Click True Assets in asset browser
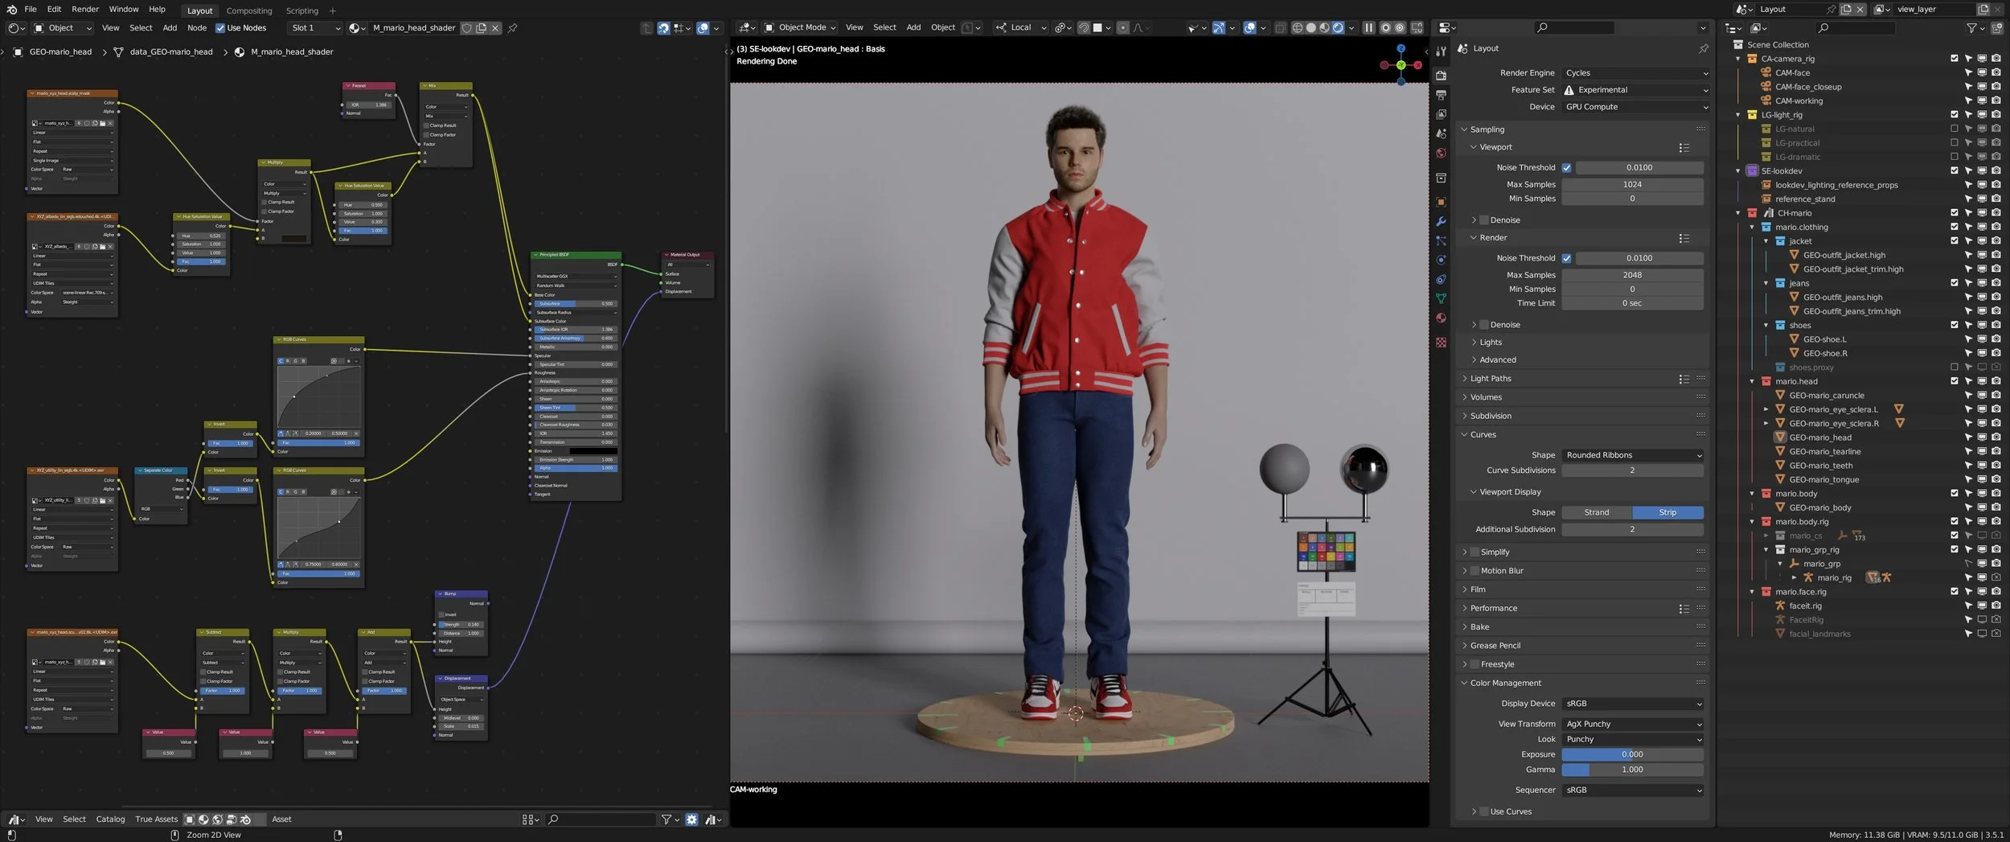The height and width of the screenshot is (842, 2010). click(x=156, y=819)
